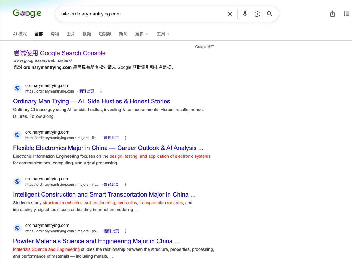Click the www.google.com/webmasters/ URL text
The height and width of the screenshot is (262, 352).
[43, 60]
